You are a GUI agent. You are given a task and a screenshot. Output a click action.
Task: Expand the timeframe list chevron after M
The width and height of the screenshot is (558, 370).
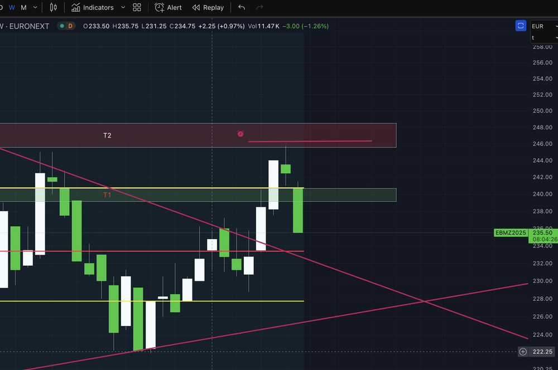(35, 7)
